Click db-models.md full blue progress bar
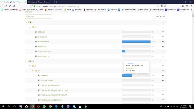 136,41
